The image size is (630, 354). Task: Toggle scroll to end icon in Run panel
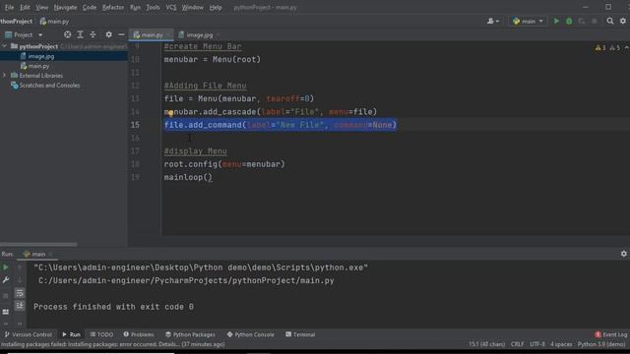[x=20, y=306]
